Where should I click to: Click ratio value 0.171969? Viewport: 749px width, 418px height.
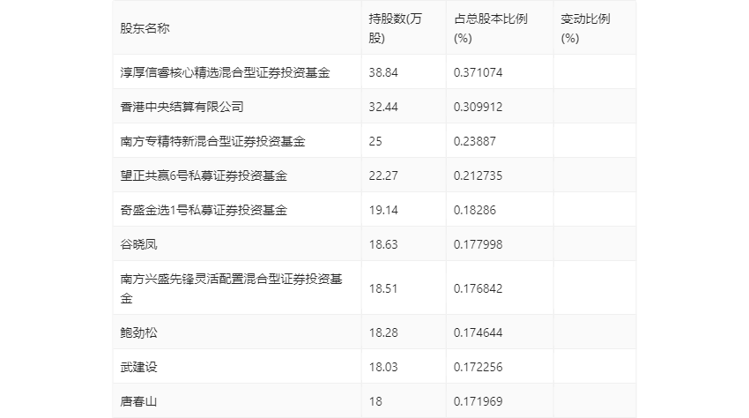478,401
